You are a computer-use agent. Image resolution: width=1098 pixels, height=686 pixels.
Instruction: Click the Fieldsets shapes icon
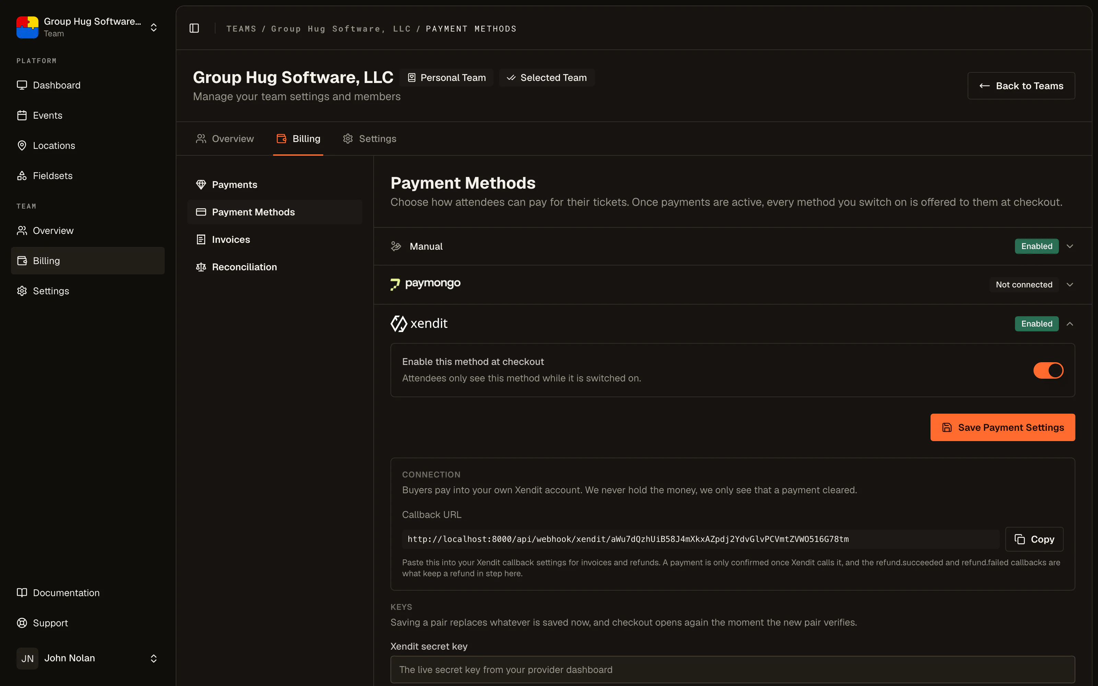(22, 176)
